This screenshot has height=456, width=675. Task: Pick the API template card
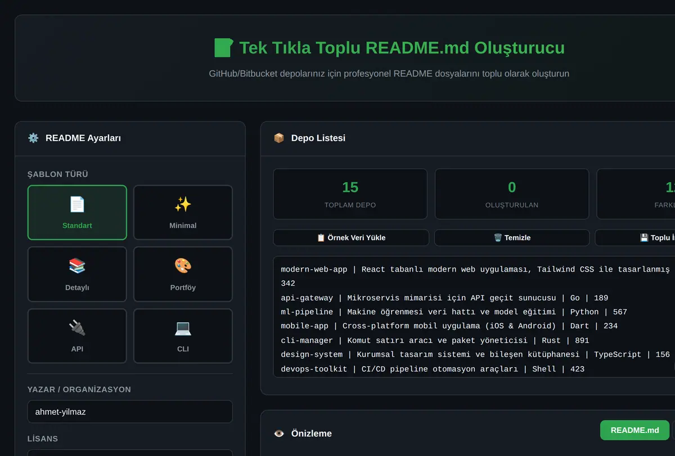77,336
